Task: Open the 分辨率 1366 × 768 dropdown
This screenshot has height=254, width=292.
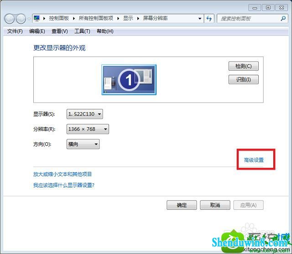Action: coord(88,129)
